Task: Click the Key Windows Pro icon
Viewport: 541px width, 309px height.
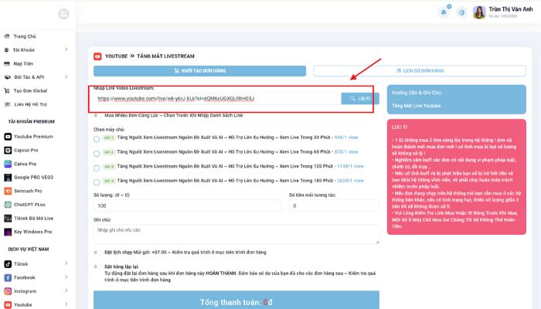Action: click(8, 232)
